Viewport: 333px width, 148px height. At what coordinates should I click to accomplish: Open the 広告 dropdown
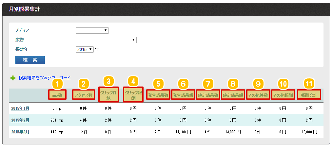point(106,40)
